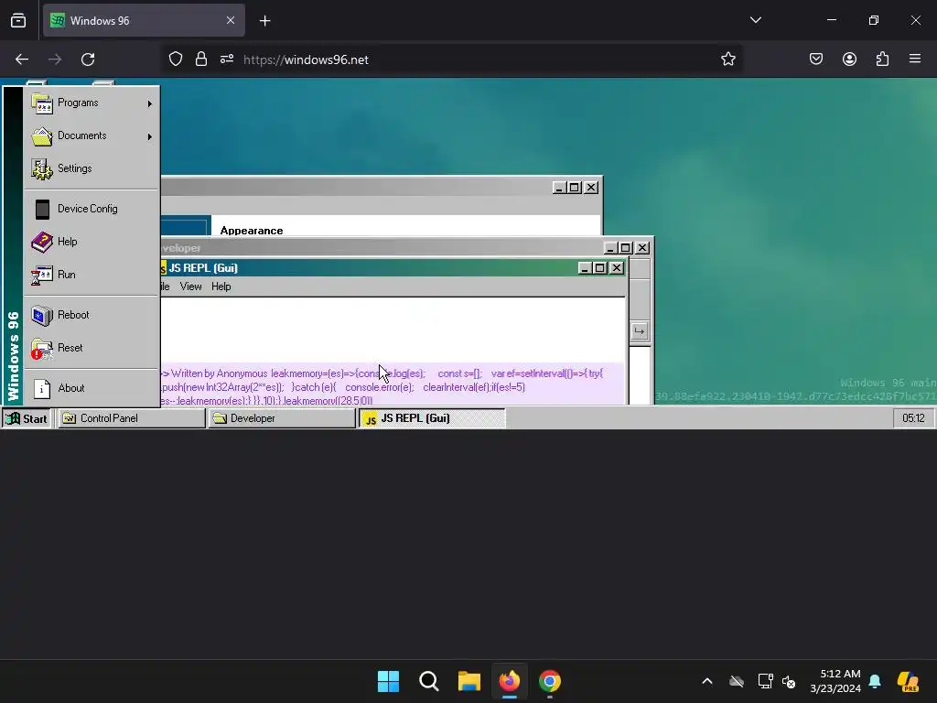
Task: Click the Help book icon
Action: (42, 242)
